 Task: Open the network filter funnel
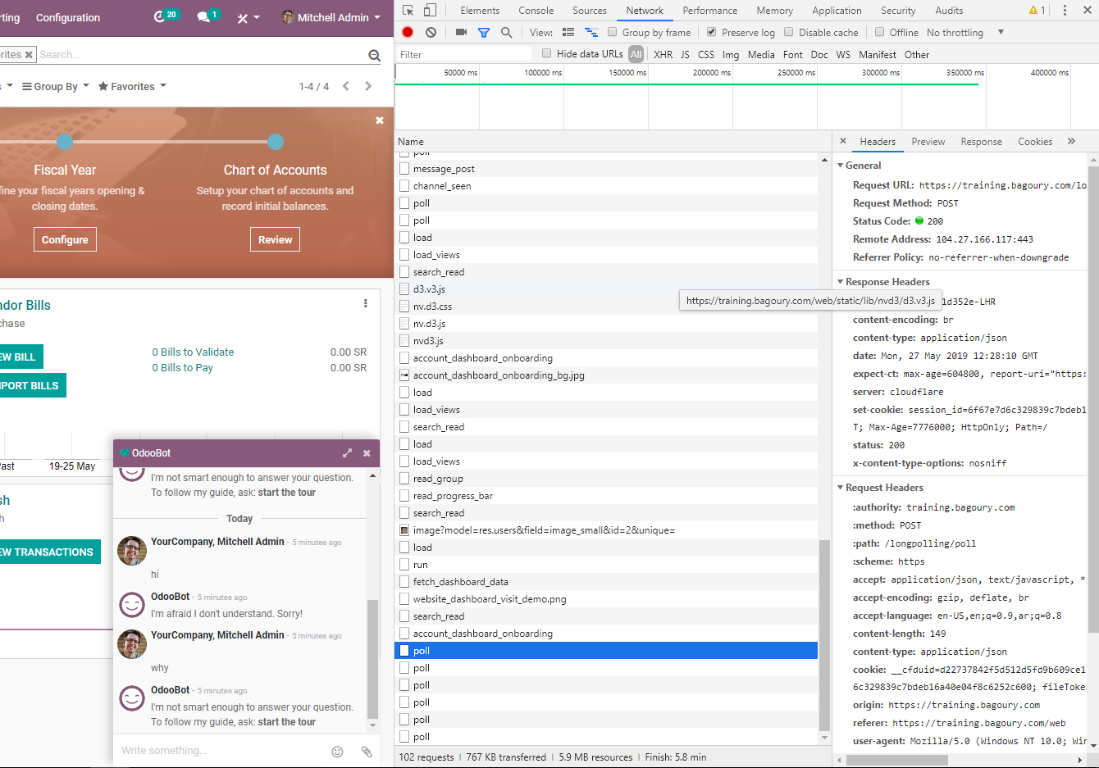483,31
